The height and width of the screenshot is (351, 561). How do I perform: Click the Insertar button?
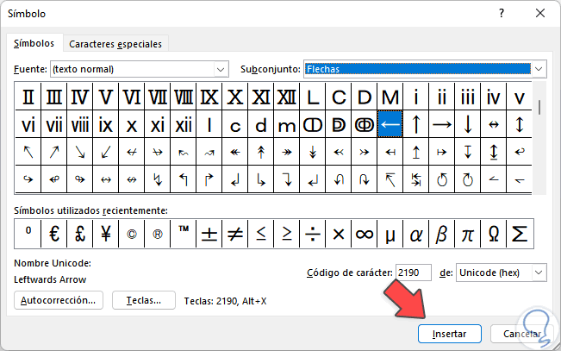point(449,333)
